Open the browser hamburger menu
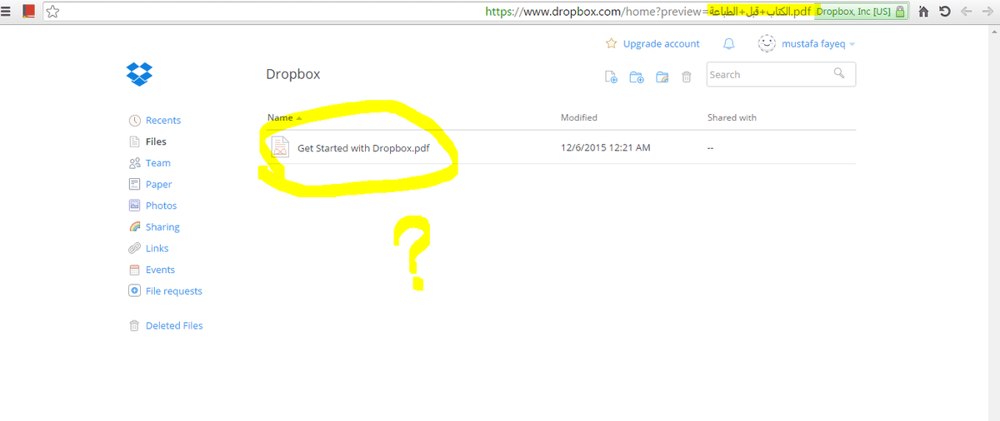 7,12
